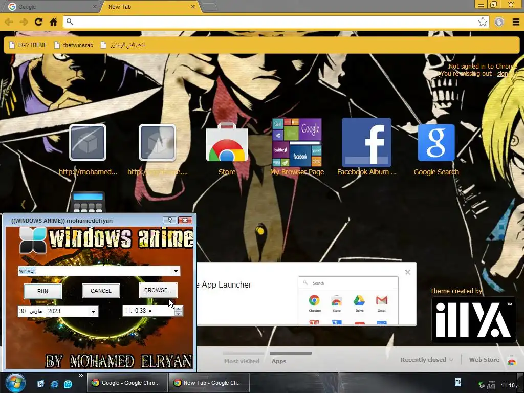Image resolution: width=524 pixels, height=393 pixels.
Task: Click the illYA theme creator logo
Action: click(473, 320)
